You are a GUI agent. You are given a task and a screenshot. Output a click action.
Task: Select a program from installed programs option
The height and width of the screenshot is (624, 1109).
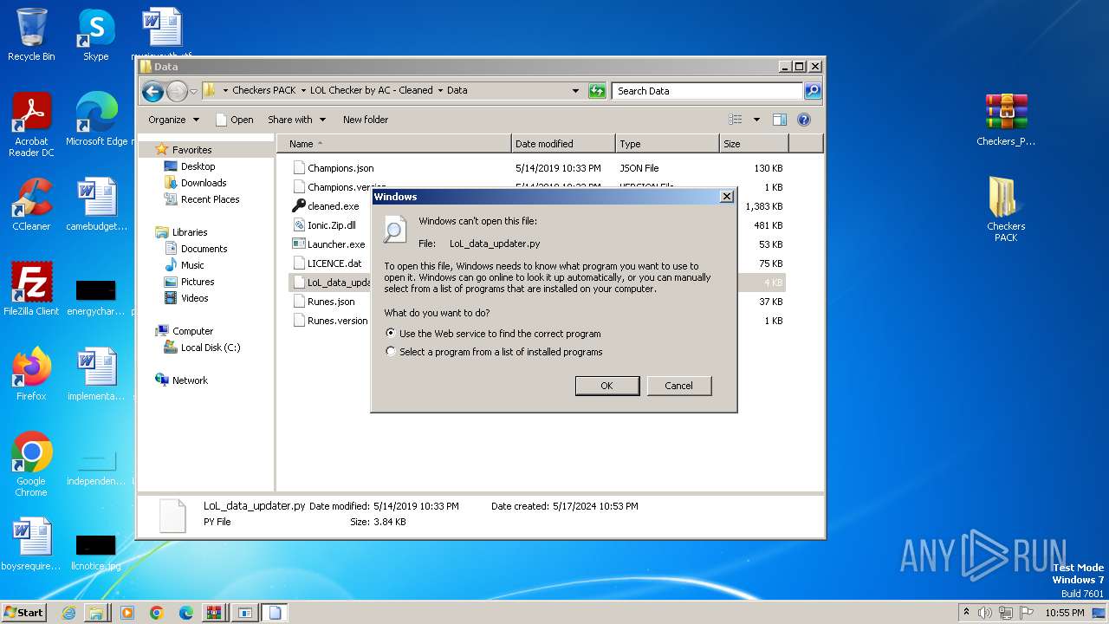(x=391, y=352)
